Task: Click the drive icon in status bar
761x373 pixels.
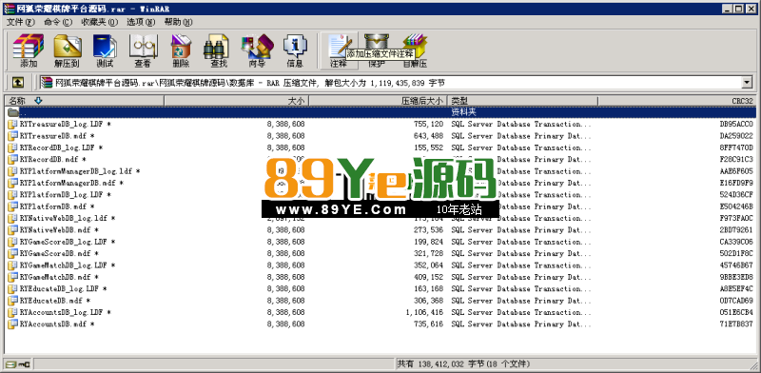Action: [18, 363]
